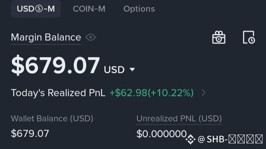The width and height of the screenshot is (266, 149).
Task: Open the transaction history icon
Action: point(249,37)
